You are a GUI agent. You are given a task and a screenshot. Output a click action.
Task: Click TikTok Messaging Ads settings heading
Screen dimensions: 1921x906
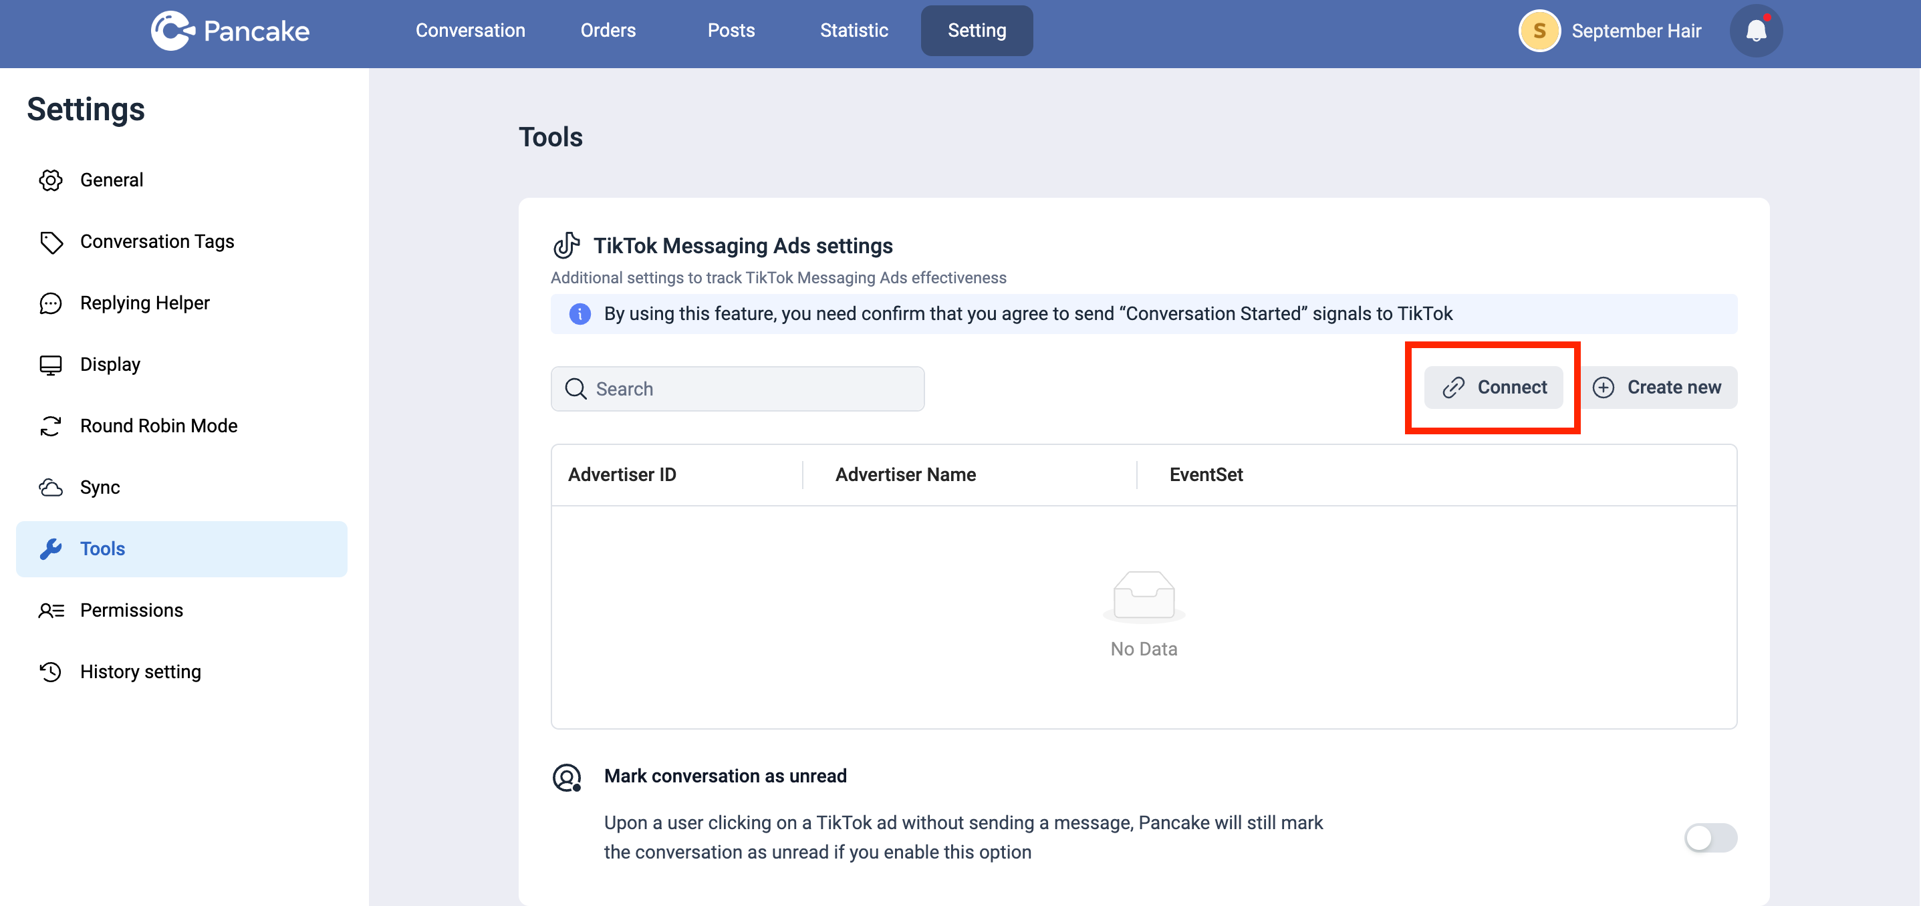tap(743, 245)
